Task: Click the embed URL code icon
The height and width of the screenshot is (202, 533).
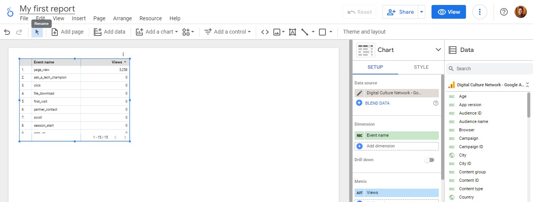Action: click(x=265, y=32)
